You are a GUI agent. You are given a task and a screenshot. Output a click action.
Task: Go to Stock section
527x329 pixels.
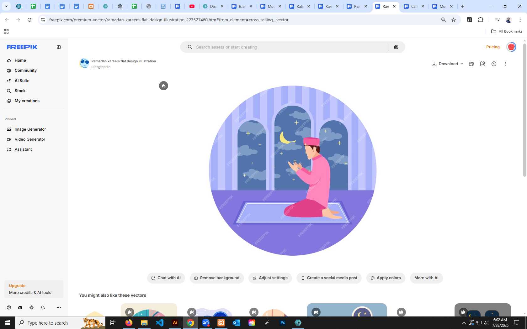20,91
